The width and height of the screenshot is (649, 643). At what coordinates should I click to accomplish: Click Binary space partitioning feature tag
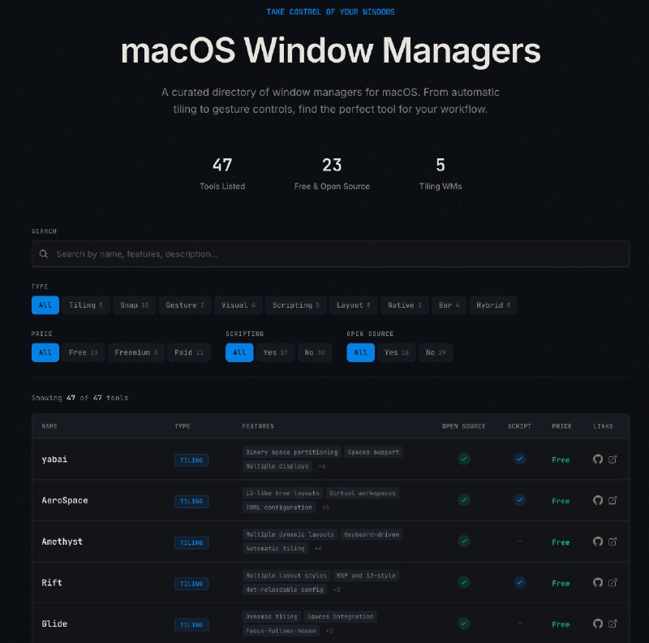point(292,452)
